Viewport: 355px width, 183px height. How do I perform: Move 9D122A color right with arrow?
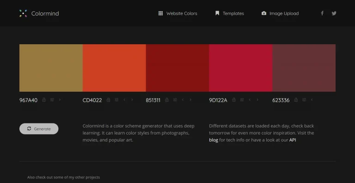[257, 100]
